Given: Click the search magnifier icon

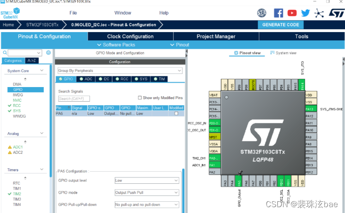Looking at the screenshot, I should pos(4,53).
